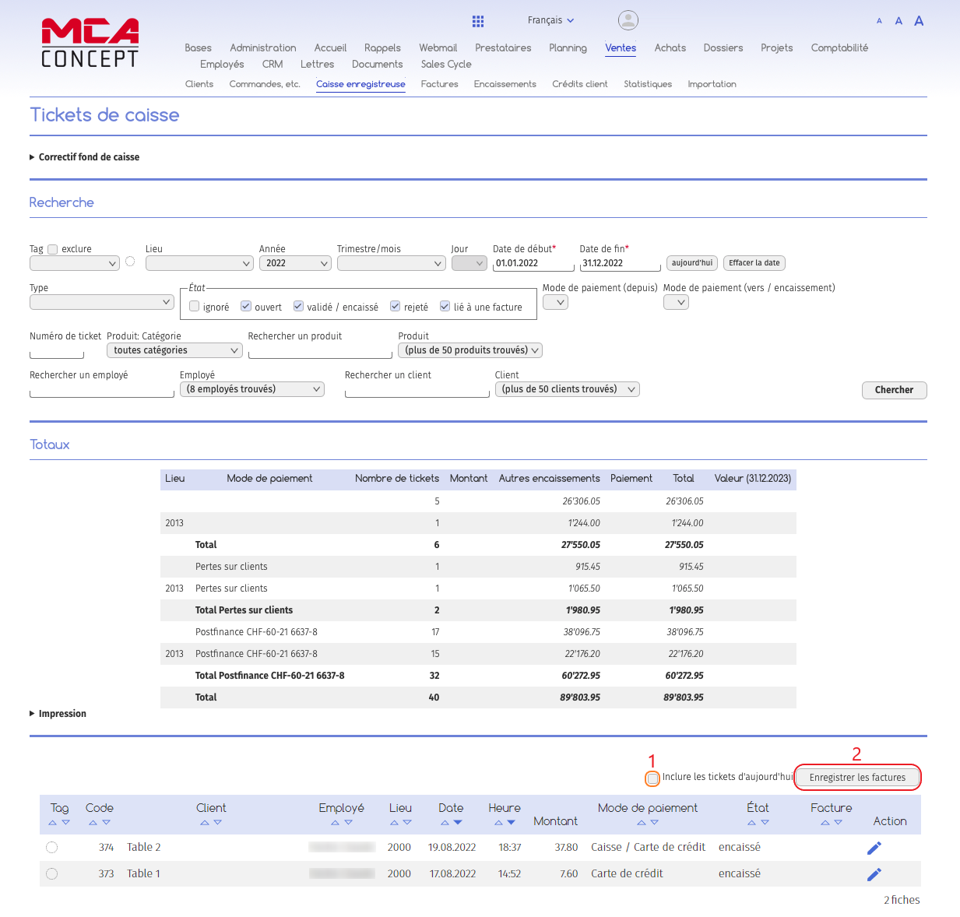This screenshot has height=917, width=960.
Task: Open the Employé dropdown
Action: click(x=251, y=388)
